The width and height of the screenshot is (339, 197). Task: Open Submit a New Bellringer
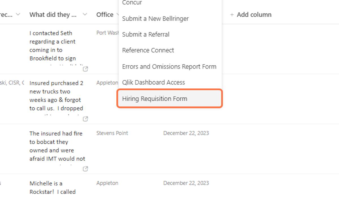point(155,19)
